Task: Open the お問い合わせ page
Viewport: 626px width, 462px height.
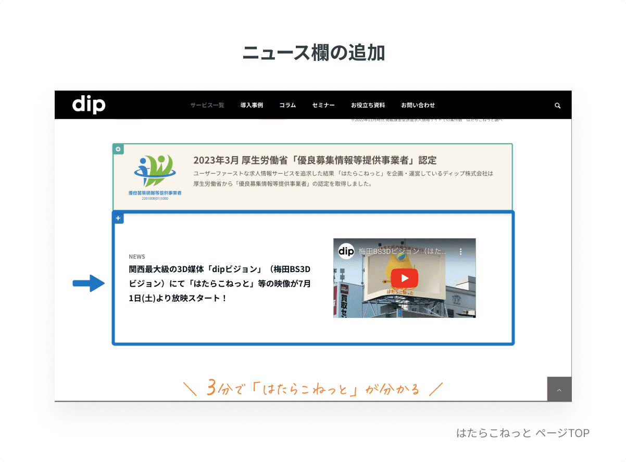Action: [x=418, y=105]
